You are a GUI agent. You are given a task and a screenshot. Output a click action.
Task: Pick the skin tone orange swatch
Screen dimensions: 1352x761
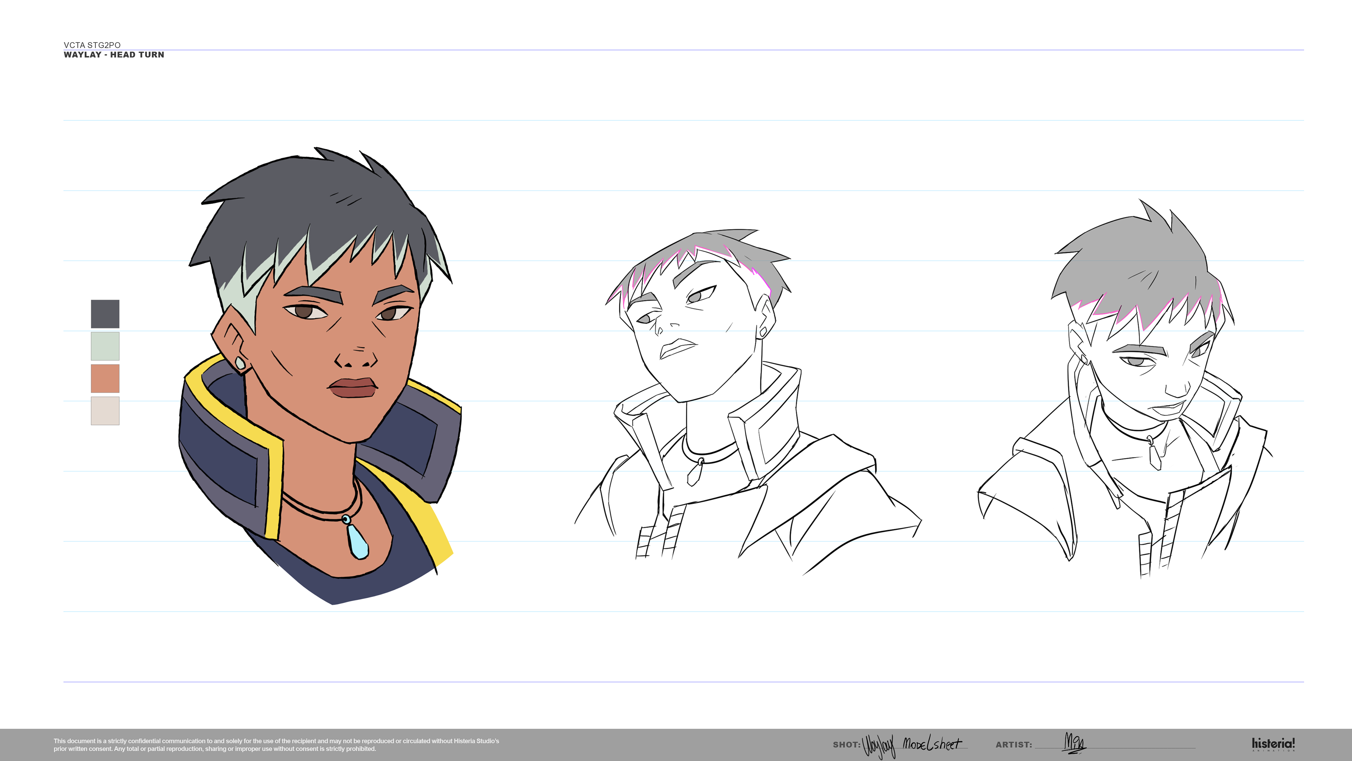(105, 379)
